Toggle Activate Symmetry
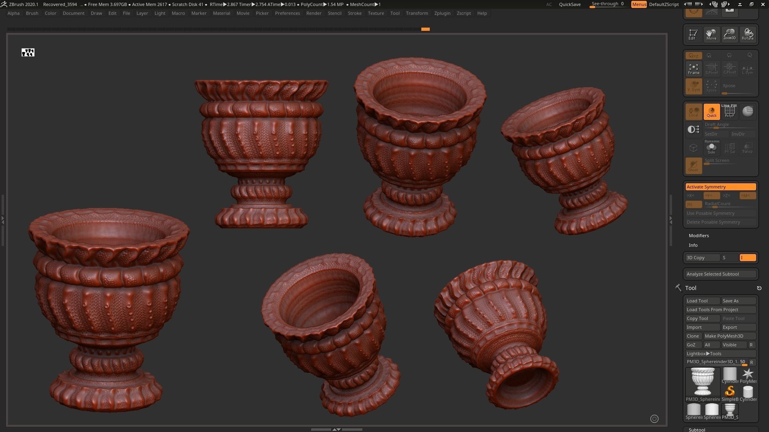 pyautogui.click(x=721, y=187)
